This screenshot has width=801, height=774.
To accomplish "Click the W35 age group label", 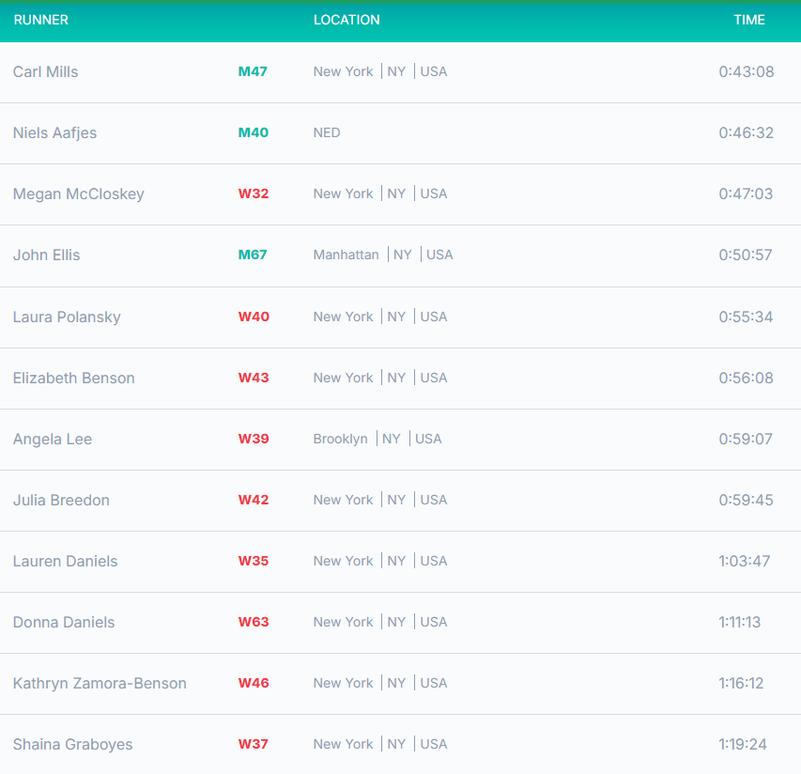I will pos(254,561).
